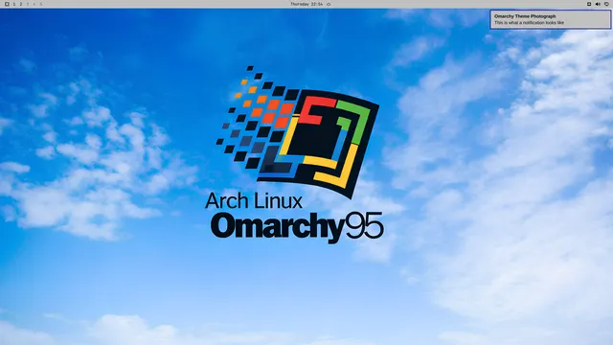Click the Thursday 22:54 clock
The width and height of the screenshot is (613, 345).
tap(306, 4)
